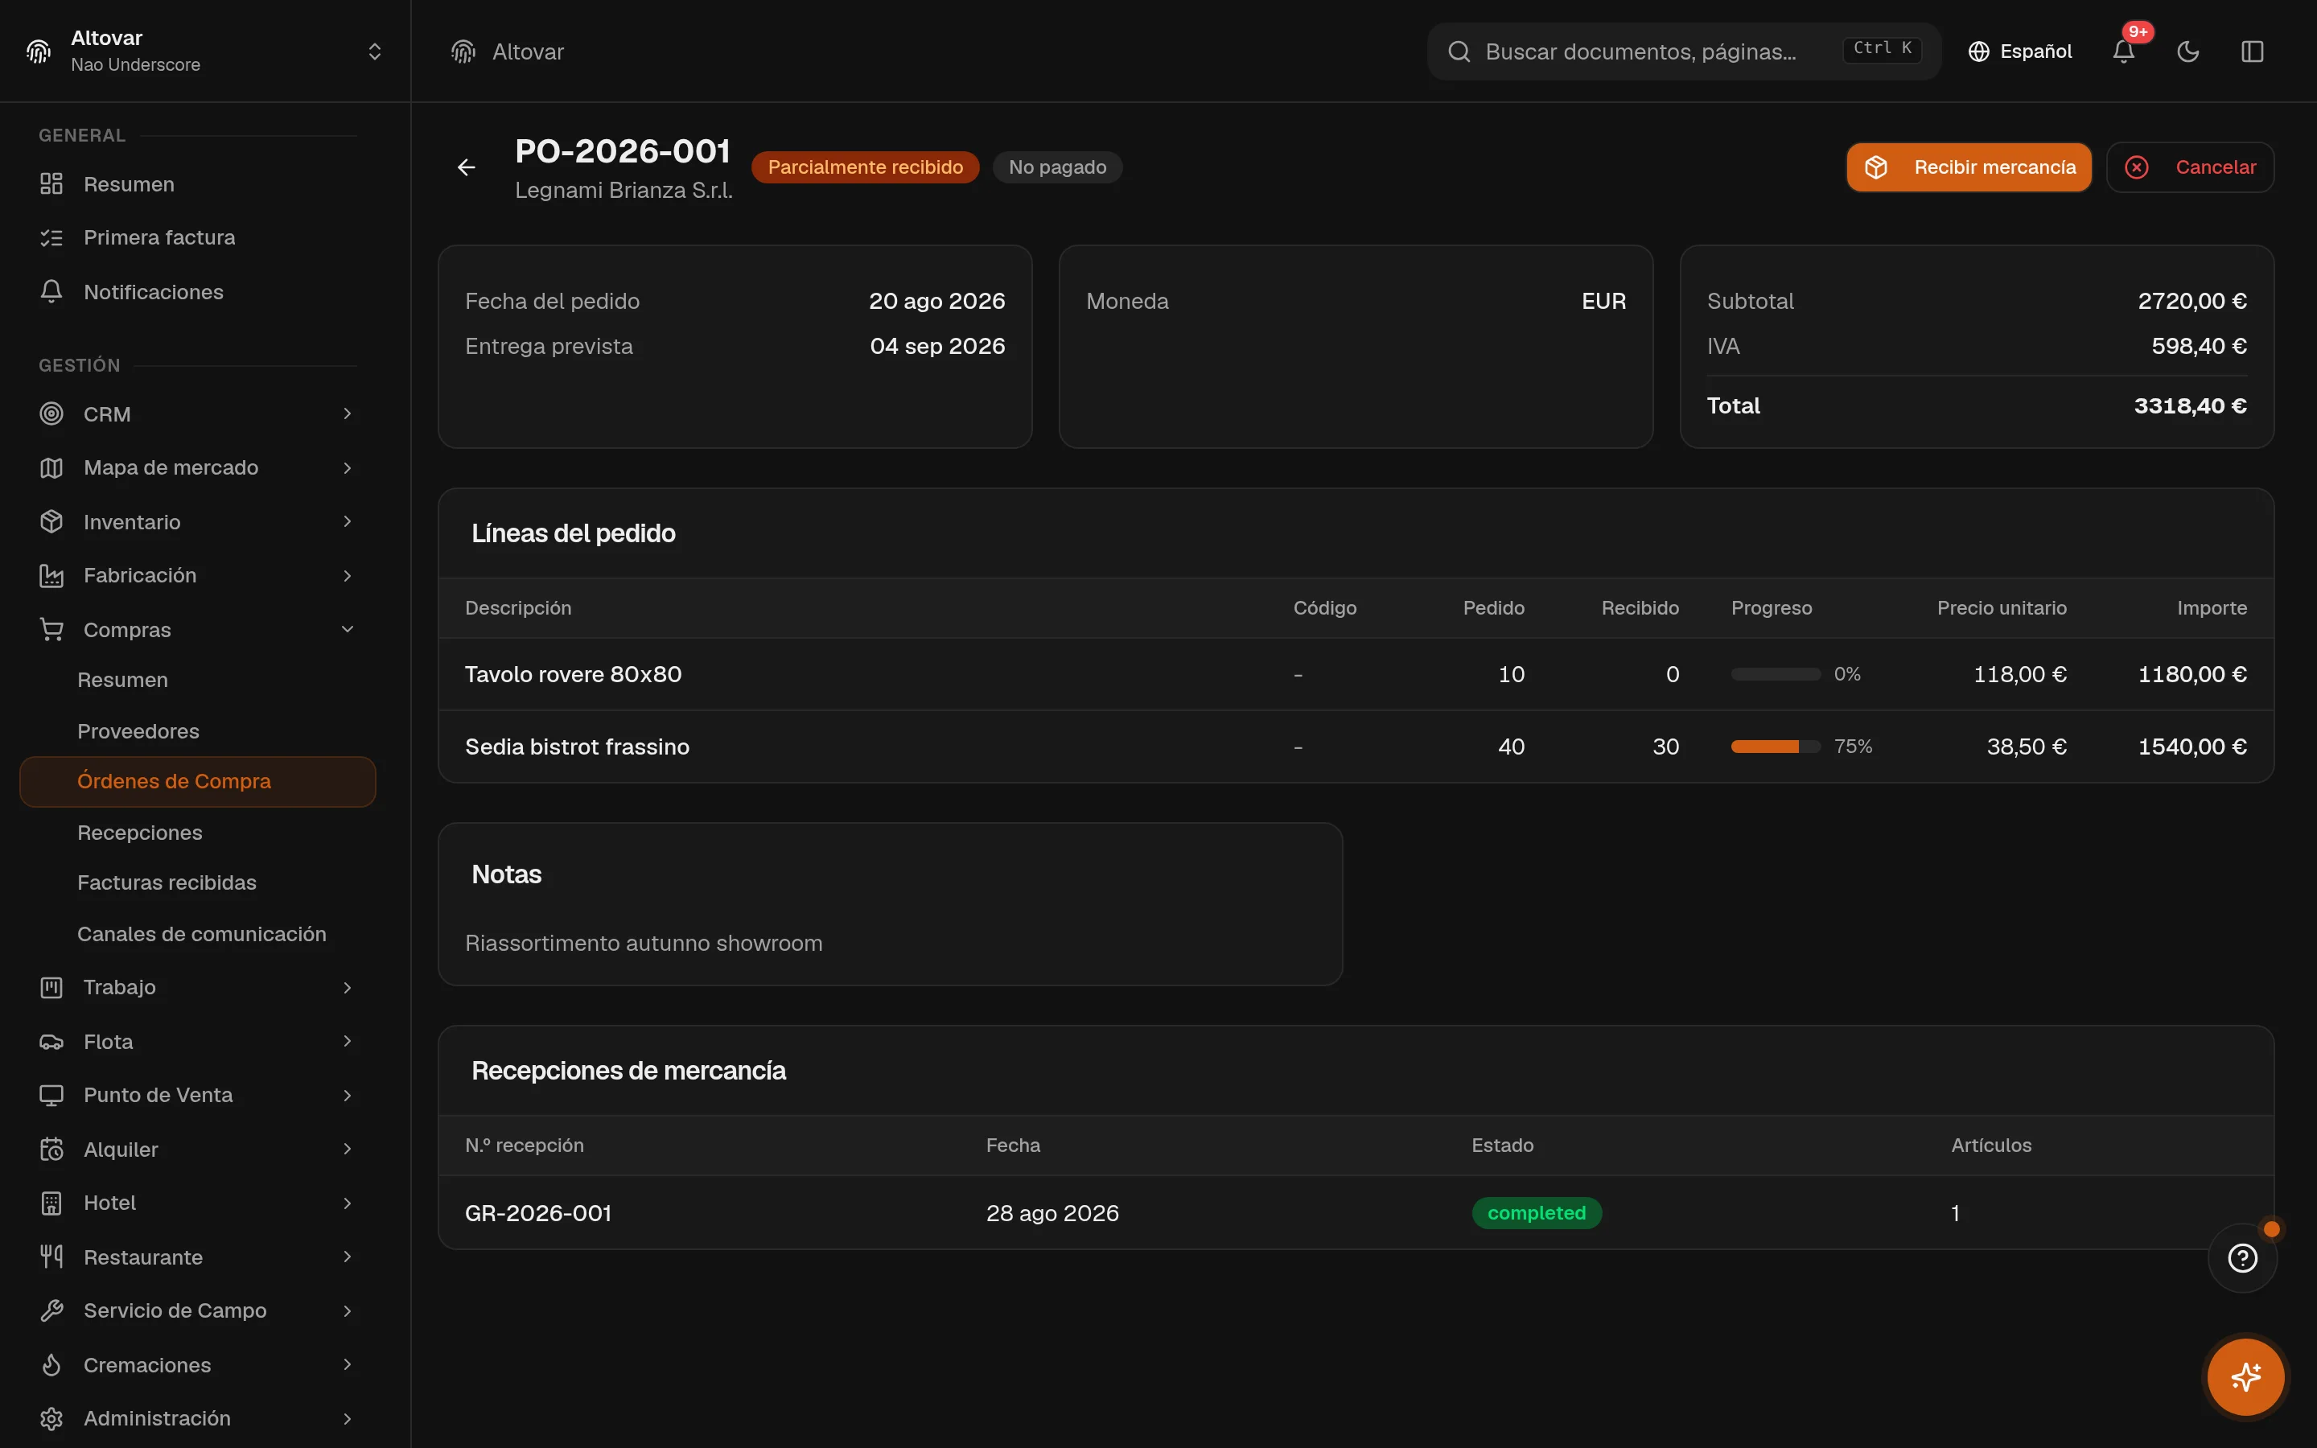Expand the Hotel chevron
Image resolution: width=2317 pixels, height=1448 pixels.
348,1203
